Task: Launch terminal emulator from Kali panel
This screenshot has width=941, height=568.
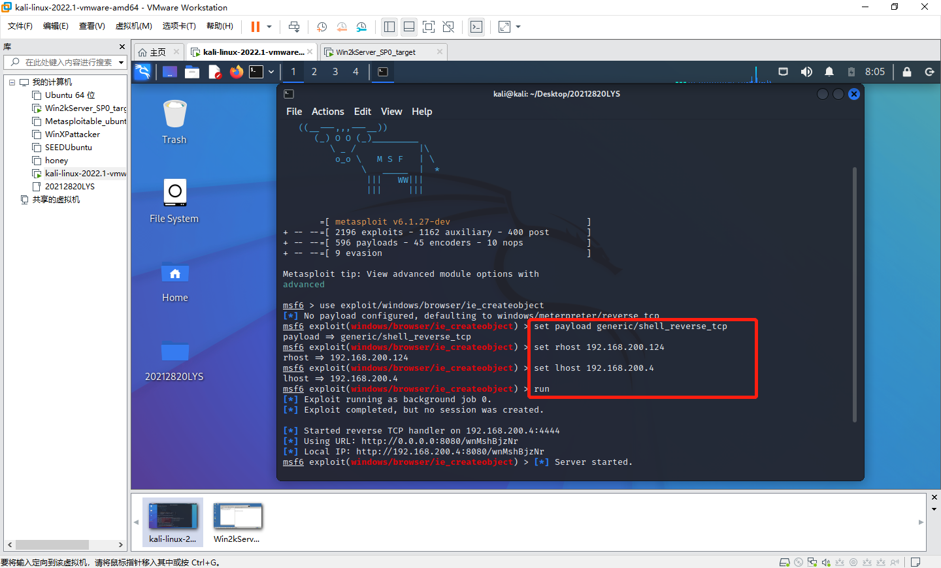Action: click(x=256, y=72)
